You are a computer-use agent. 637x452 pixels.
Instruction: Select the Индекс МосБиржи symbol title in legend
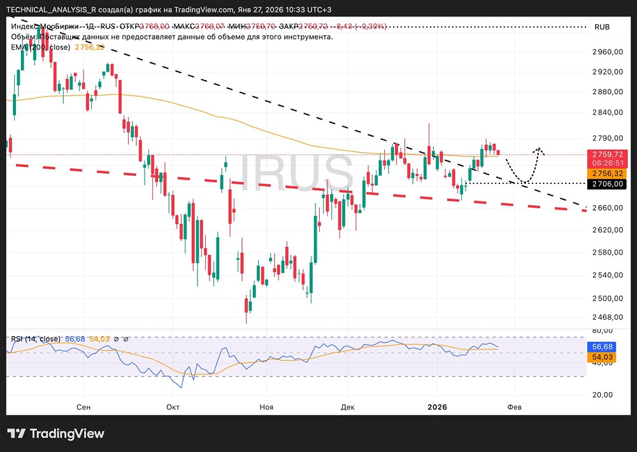(45, 26)
